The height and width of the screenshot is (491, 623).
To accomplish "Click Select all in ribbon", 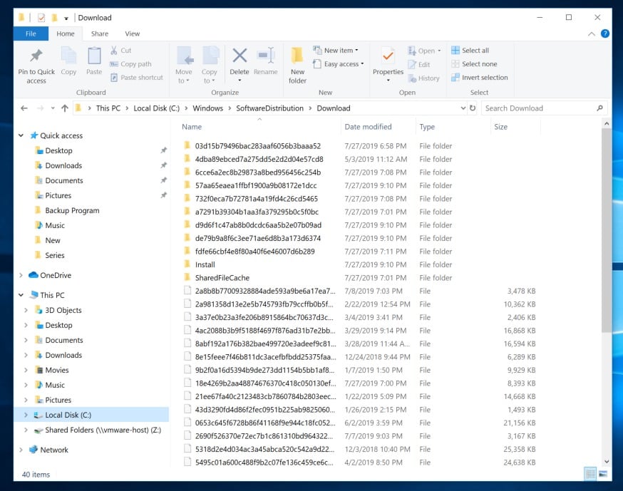I will click(x=470, y=51).
